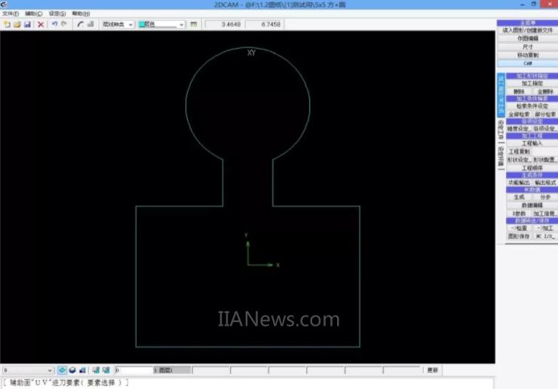Click the cyan layer color swatch
The image size is (558, 389).
coord(142,24)
